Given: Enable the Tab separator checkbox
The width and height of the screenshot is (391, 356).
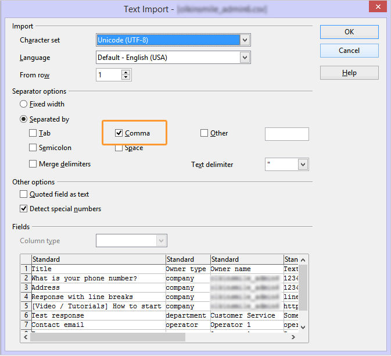Looking at the screenshot, I should (x=33, y=133).
